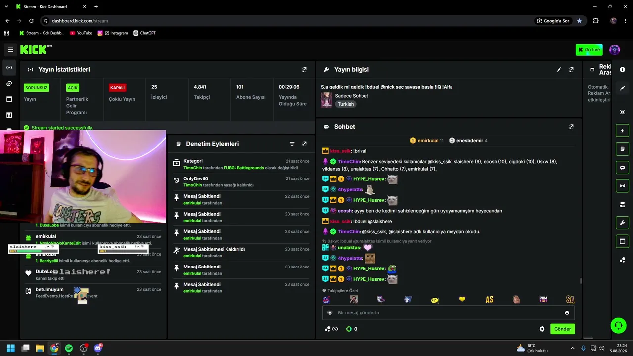
Task: Select the Stream icon in the left sidebar
Action: click(9, 68)
